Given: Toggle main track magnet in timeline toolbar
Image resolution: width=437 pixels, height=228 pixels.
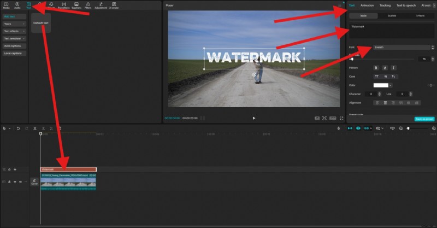Looking at the screenshot, I should click(350, 128).
